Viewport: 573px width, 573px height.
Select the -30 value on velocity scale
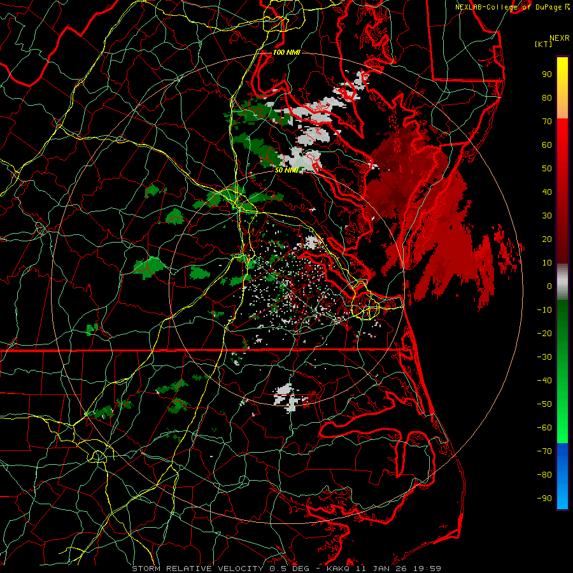point(544,357)
